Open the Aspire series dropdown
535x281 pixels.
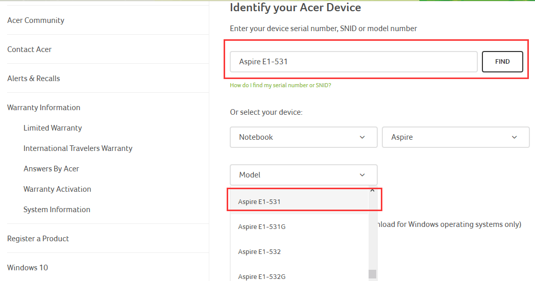[x=455, y=137]
